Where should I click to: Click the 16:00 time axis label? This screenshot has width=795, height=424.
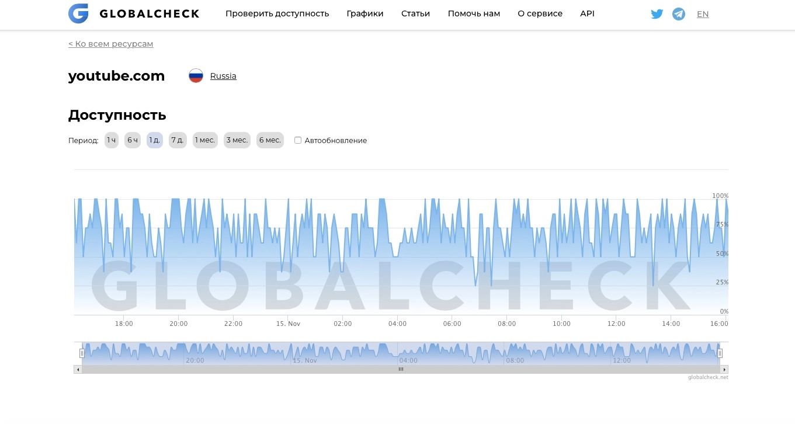[719, 324]
